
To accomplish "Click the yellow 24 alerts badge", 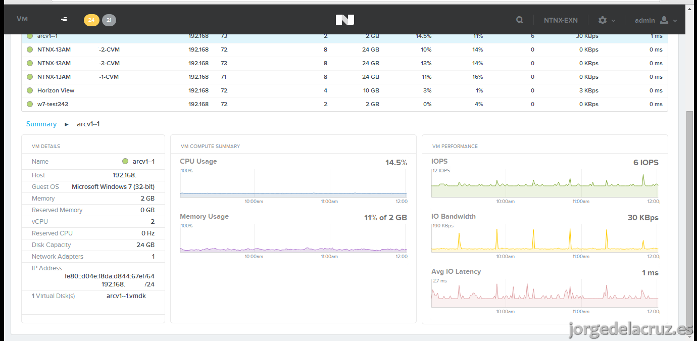I will pos(91,20).
